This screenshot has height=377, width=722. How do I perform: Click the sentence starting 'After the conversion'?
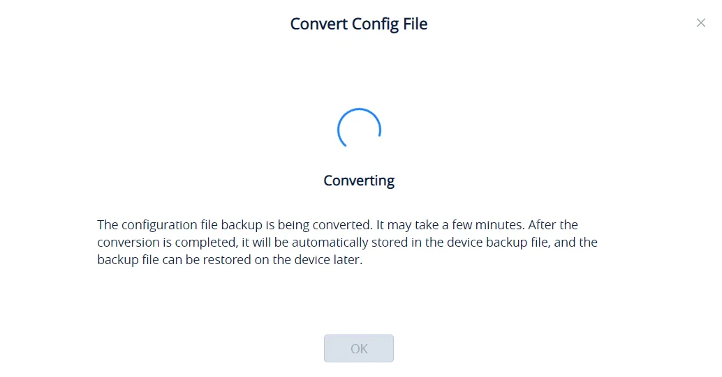tap(347, 243)
